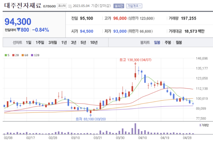Click the 거래량 volume legend marker
213x141 pixels.
pos(204,125)
